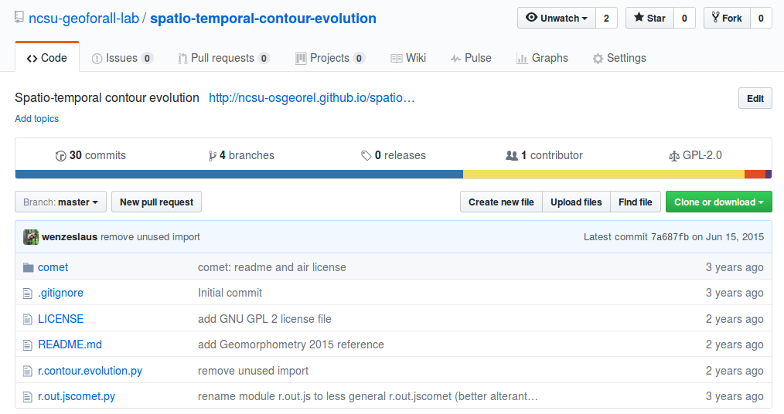Click the wenzeslaus avatar image
Image resolution: width=784 pixels, height=414 pixels.
[x=31, y=237]
